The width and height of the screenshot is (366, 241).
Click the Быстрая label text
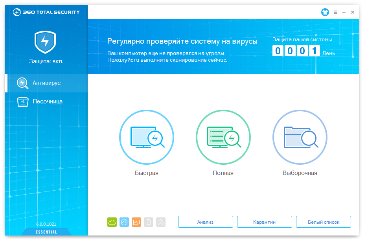point(147,173)
